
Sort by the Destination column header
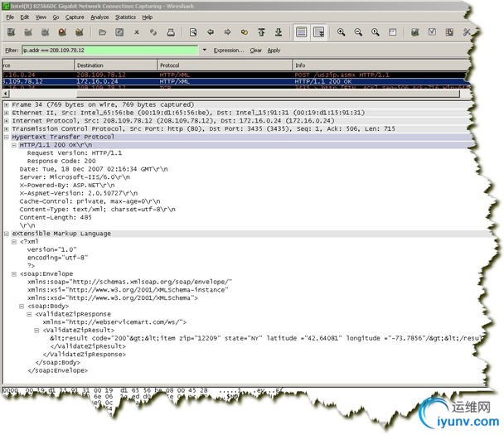coord(116,65)
